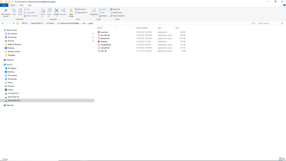Click Copy path in Clipboard group
Screen dimensions: 286x161
(x=29, y=13)
